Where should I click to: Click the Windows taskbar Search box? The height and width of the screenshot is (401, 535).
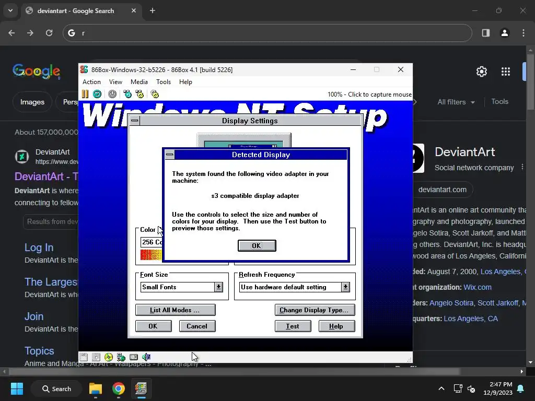pyautogui.click(x=56, y=388)
